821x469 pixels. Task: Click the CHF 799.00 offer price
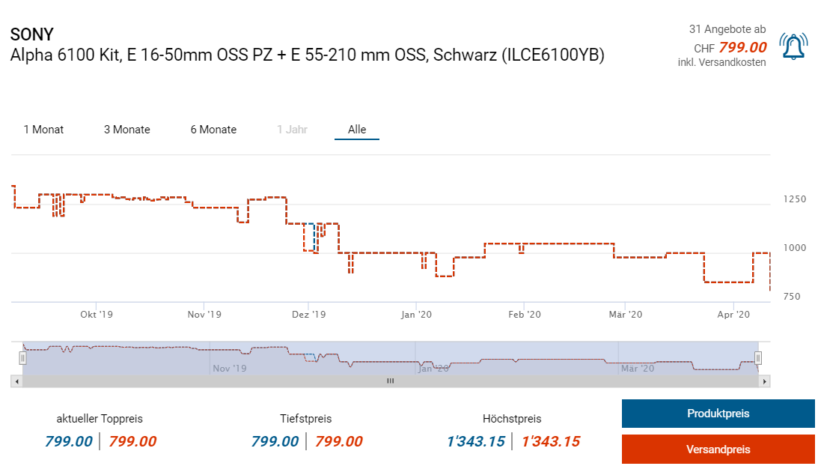click(x=742, y=47)
